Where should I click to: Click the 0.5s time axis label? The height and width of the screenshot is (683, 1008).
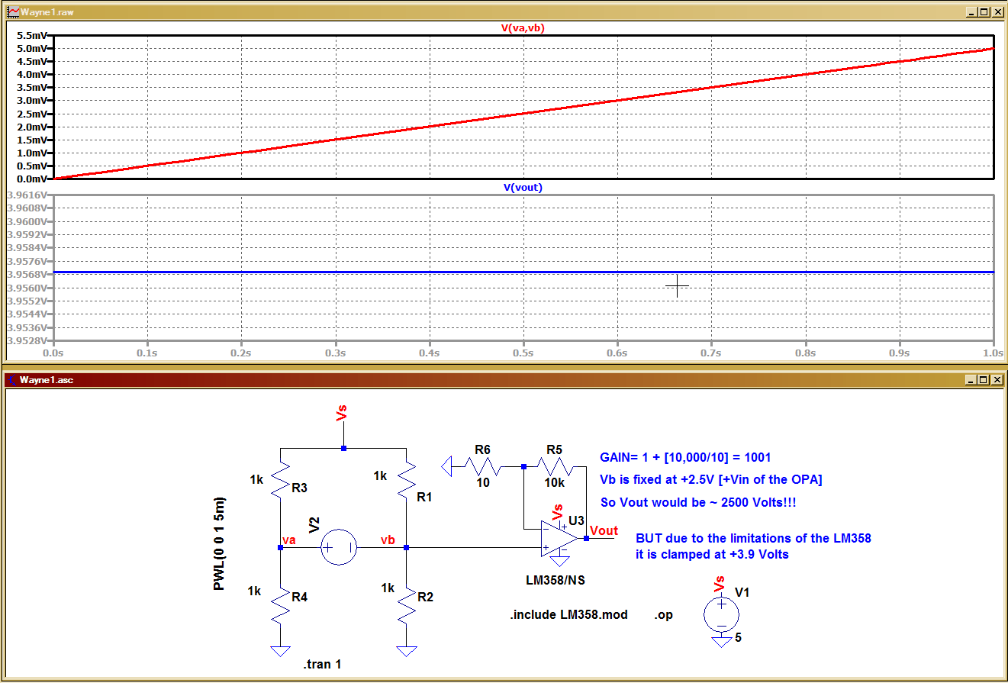[x=523, y=353]
